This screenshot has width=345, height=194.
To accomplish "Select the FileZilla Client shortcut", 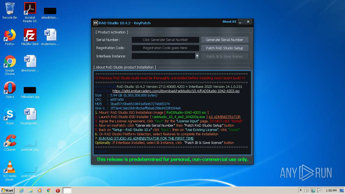I will tap(30, 37).
